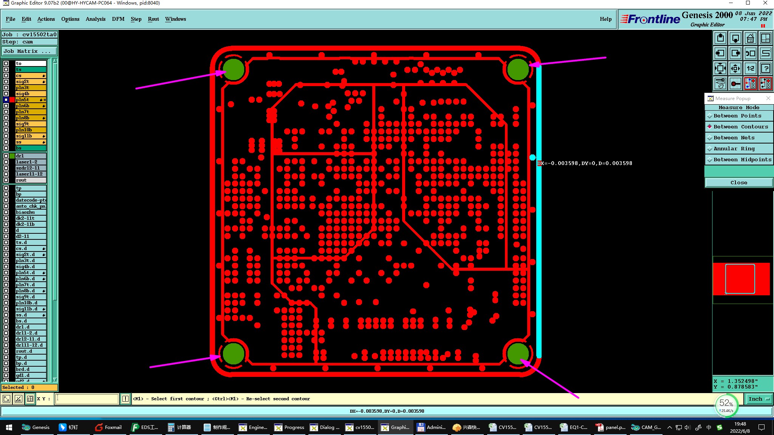Click the question mark window icon
Screen dimensions: 774x435
coord(765,68)
